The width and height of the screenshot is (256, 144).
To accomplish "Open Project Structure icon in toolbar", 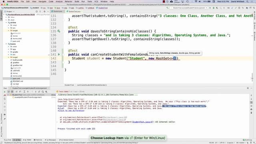I will [247, 8].
